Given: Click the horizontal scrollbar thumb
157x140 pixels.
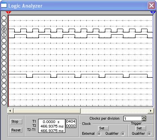Looking at the screenshot, I should point(47,111).
